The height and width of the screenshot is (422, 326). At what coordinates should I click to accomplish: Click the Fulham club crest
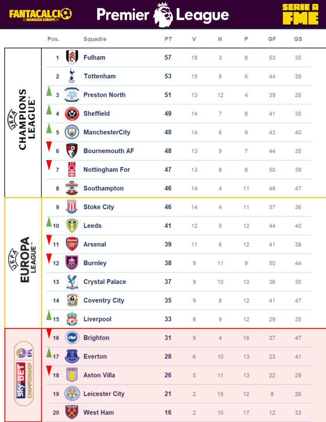(x=72, y=57)
